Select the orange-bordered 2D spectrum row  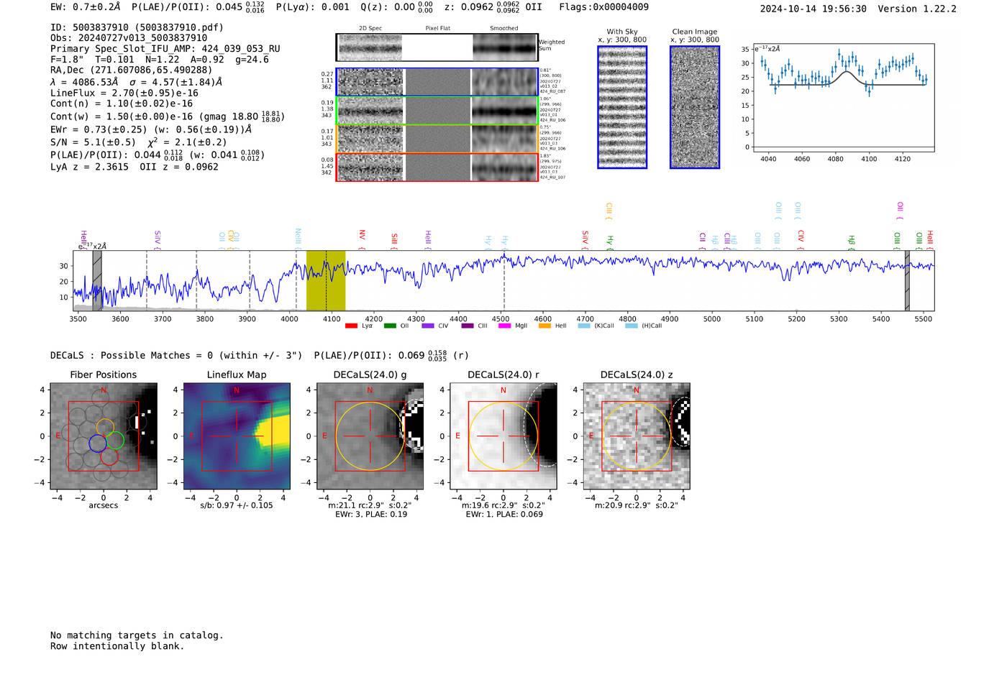click(437, 139)
